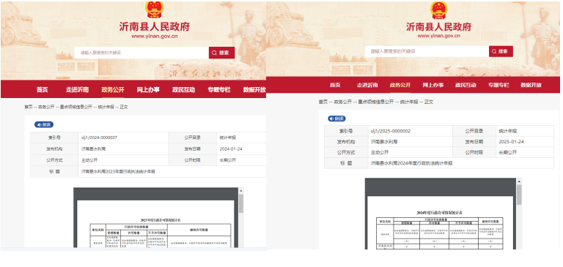Click the 统计年报 breadcrumb on the right page
563x267 pixels.
coord(409,102)
